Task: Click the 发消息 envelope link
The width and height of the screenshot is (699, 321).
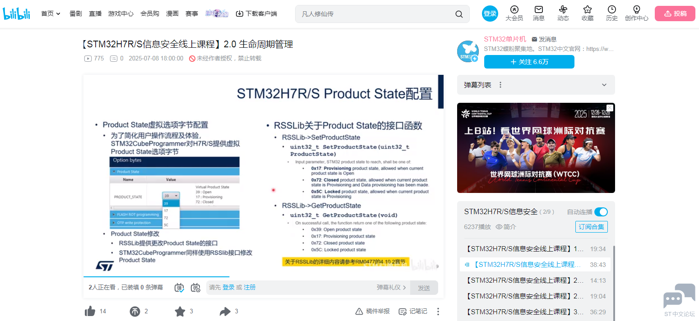Action: tap(544, 39)
